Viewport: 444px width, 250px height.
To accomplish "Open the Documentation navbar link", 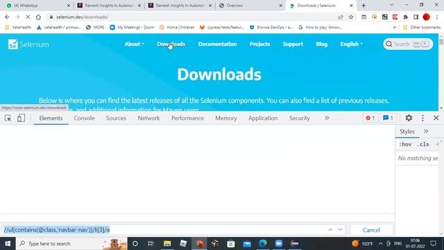I will point(217,44).
